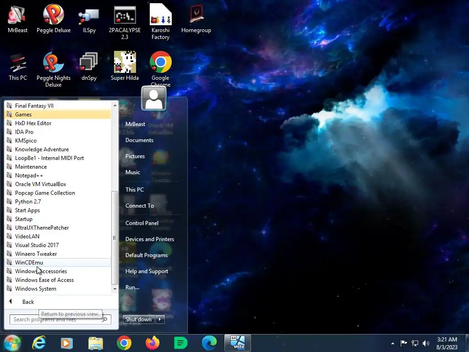The height and width of the screenshot is (352, 469).
Task: Open the clock showing 3:21 AM
Action: click(447, 343)
